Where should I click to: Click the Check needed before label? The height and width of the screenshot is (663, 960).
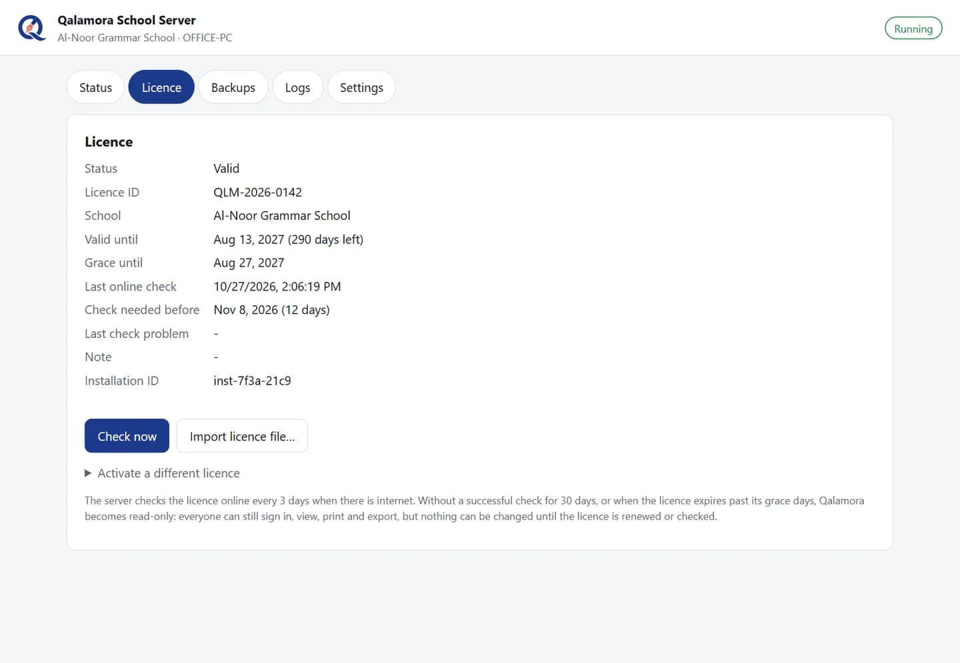[x=142, y=310]
